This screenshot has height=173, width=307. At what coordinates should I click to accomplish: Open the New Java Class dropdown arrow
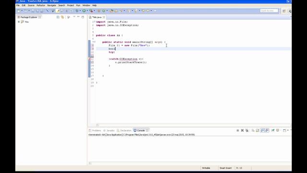[107, 11]
